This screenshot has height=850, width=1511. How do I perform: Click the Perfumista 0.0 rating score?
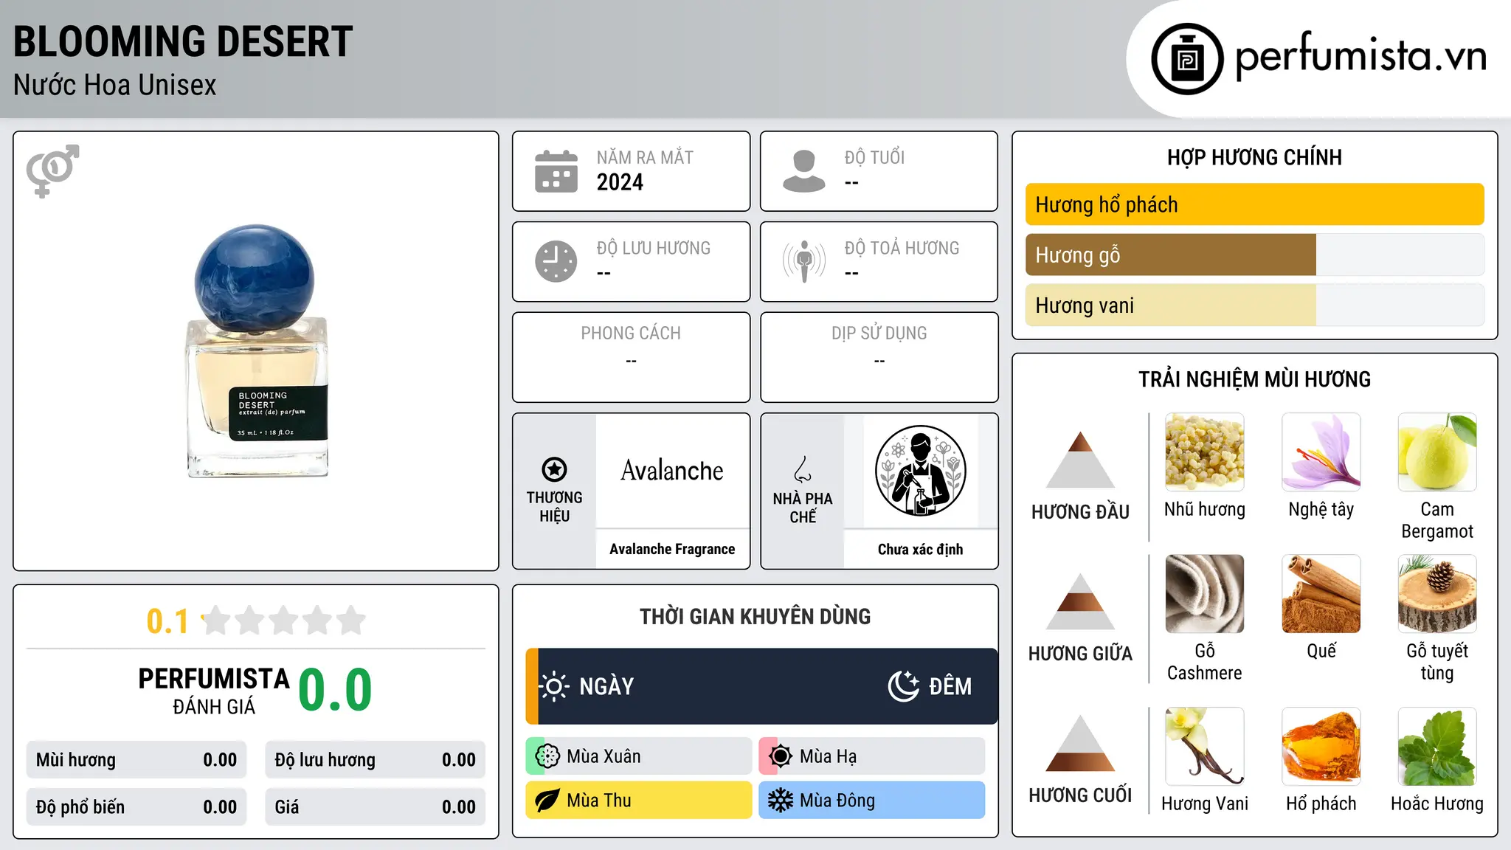coord(336,690)
